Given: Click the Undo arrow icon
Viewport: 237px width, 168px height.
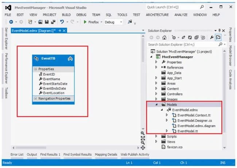Looking at the screenshot, I should 62,22.
